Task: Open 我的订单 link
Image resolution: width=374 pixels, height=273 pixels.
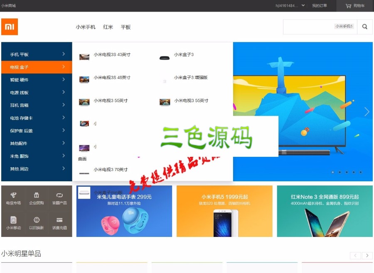Action: click(320, 6)
